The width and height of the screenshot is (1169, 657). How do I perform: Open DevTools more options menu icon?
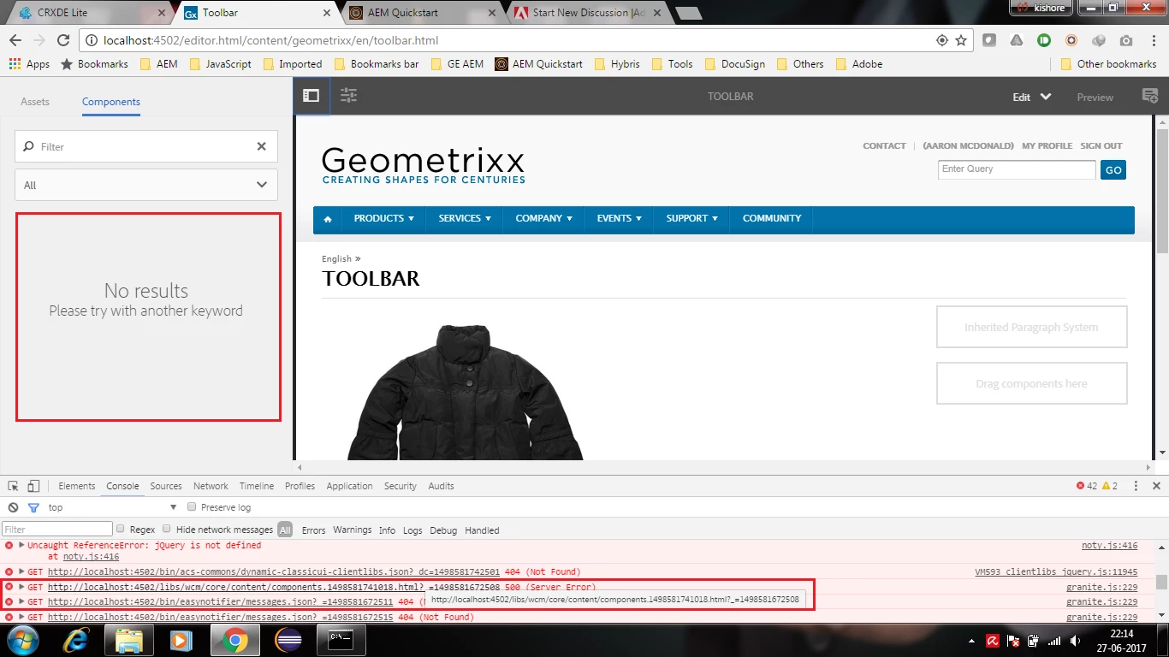1136,486
